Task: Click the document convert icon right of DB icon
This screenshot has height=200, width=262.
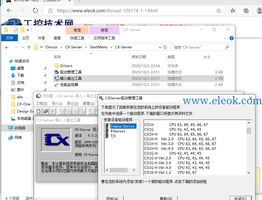Action: point(91,111)
